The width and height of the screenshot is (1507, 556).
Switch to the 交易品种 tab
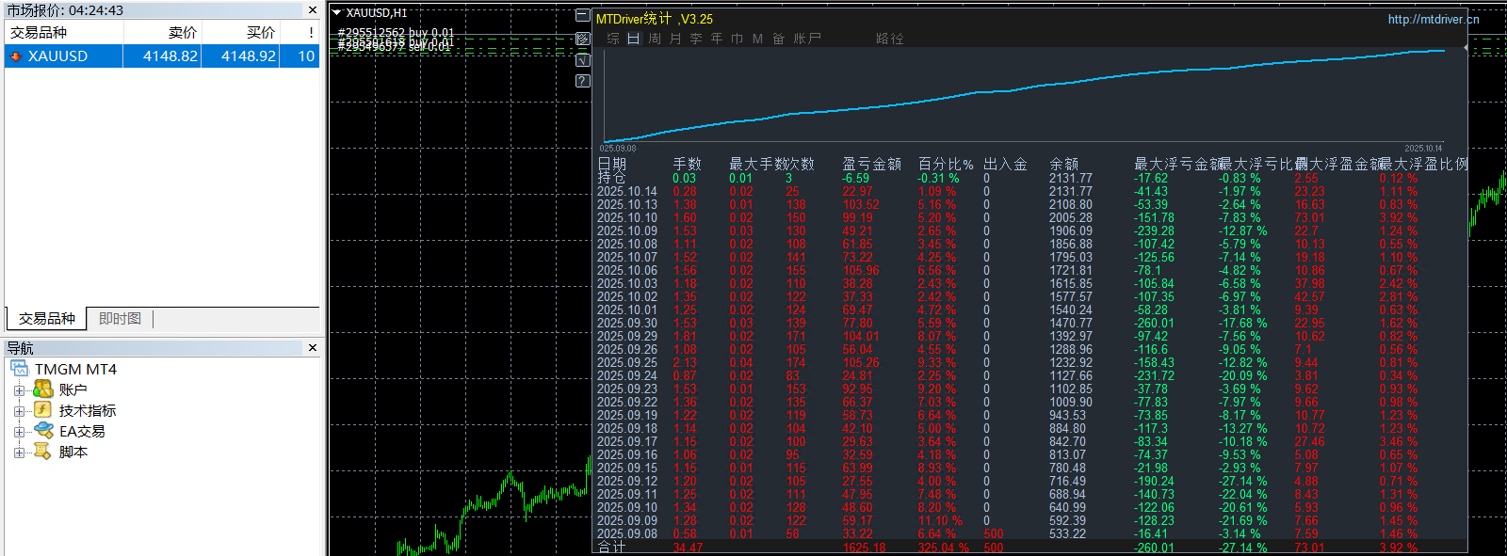click(46, 319)
